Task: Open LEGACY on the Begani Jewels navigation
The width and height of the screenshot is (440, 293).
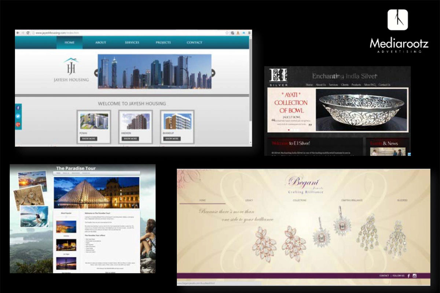Action: point(249,200)
